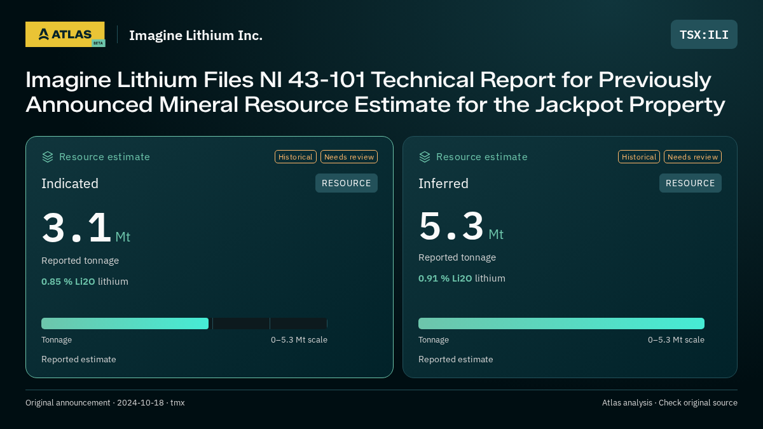Click the Historical tag on the Indicated card
Viewport: 763px width, 429px height.
point(296,157)
